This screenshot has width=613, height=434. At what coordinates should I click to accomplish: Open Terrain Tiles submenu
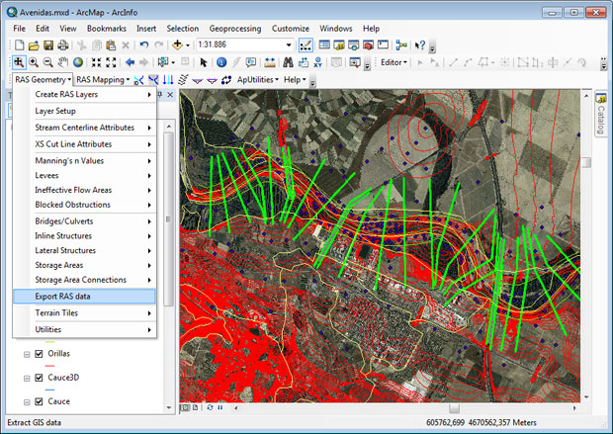point(84,312)
